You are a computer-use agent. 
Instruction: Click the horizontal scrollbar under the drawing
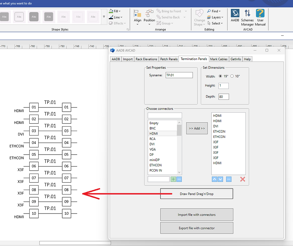pyautogui.click(x=75, y=243)
